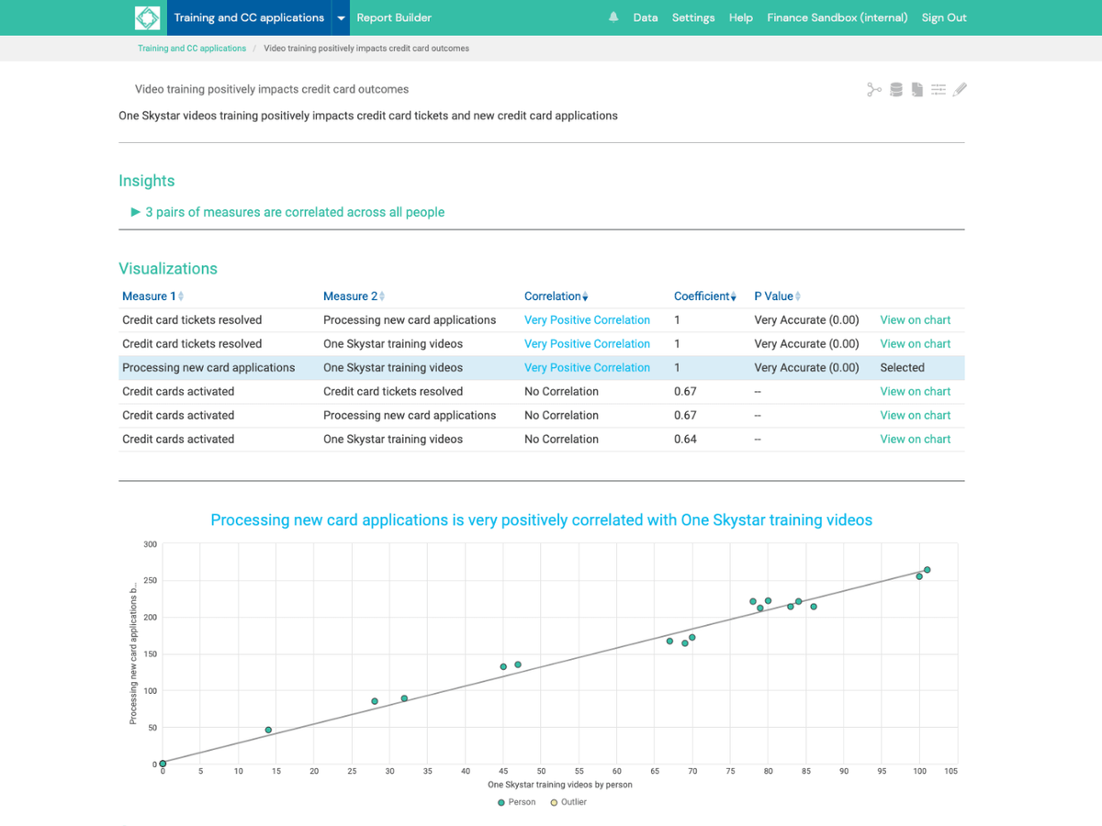Open the Settings menu
The image size is (1102, 826).
click(693, 17)
